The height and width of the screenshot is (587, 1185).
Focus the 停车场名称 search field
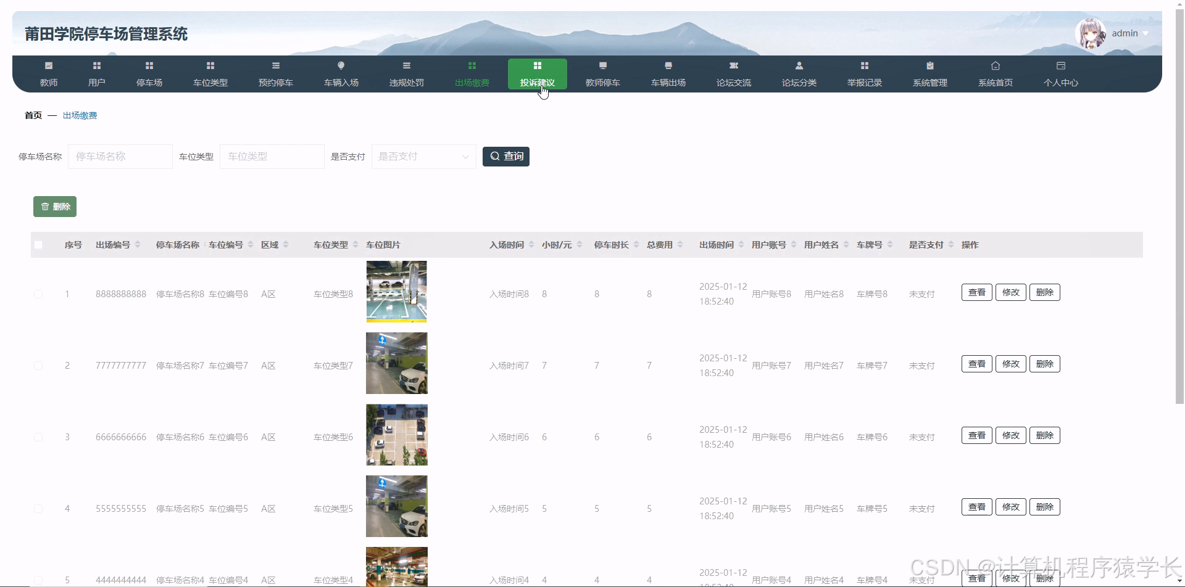(120, 157)
